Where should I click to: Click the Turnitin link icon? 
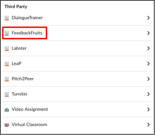point(7,94)
